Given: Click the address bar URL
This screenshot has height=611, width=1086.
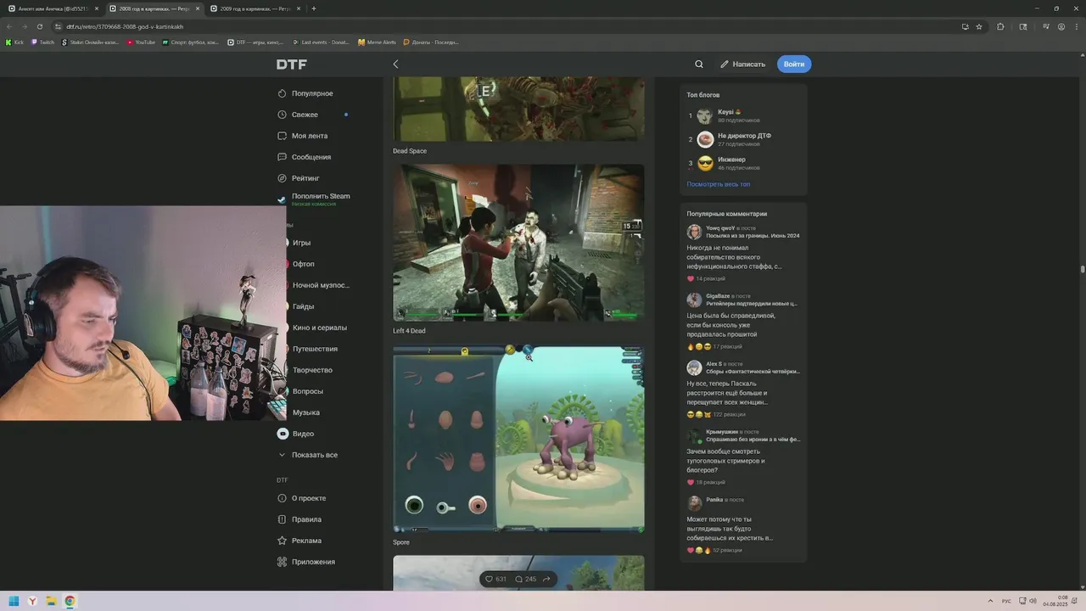Looking at the screenshot, I should point(125,26).
